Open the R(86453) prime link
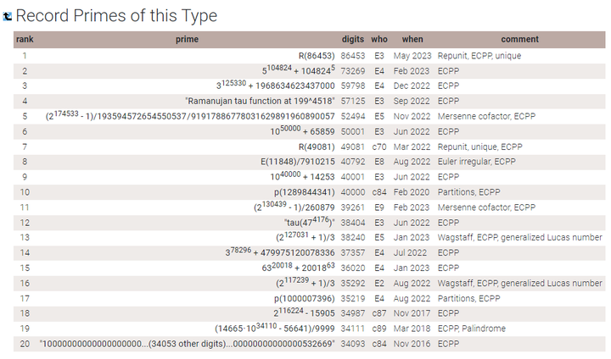The width and height of the screenshot is (611, 359). [317, 56]
